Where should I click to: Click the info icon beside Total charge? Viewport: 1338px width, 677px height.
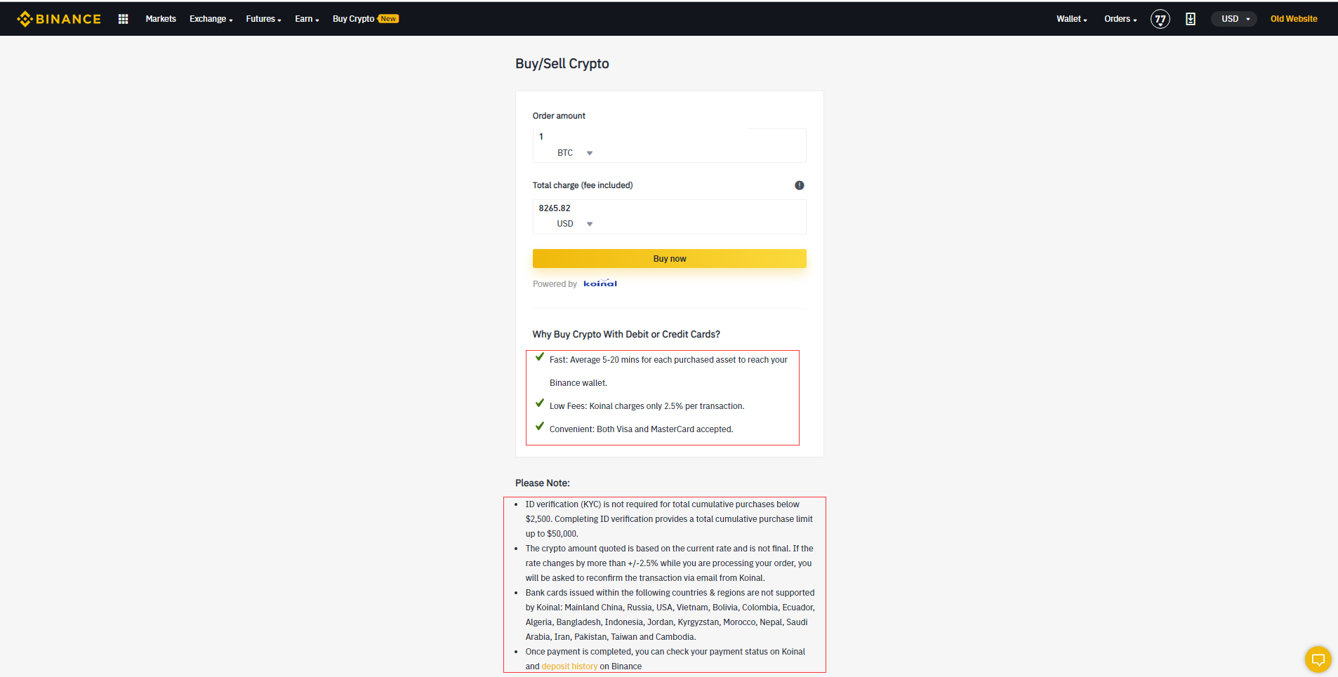point(799,185)
